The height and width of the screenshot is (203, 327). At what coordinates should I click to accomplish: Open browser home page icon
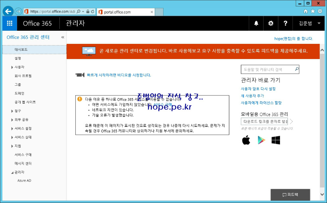pos(305,11)
